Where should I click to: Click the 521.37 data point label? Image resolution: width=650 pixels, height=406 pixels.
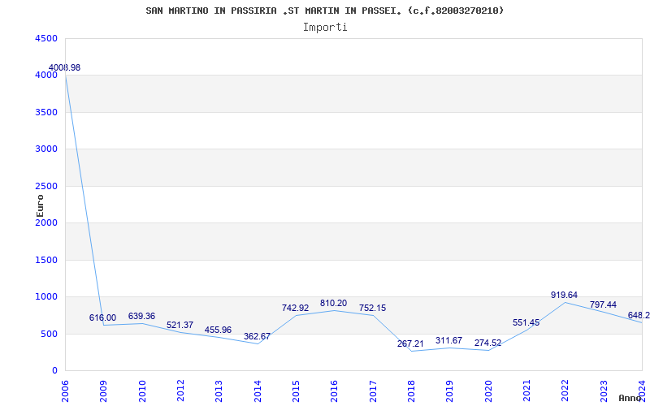coord(180,325)
